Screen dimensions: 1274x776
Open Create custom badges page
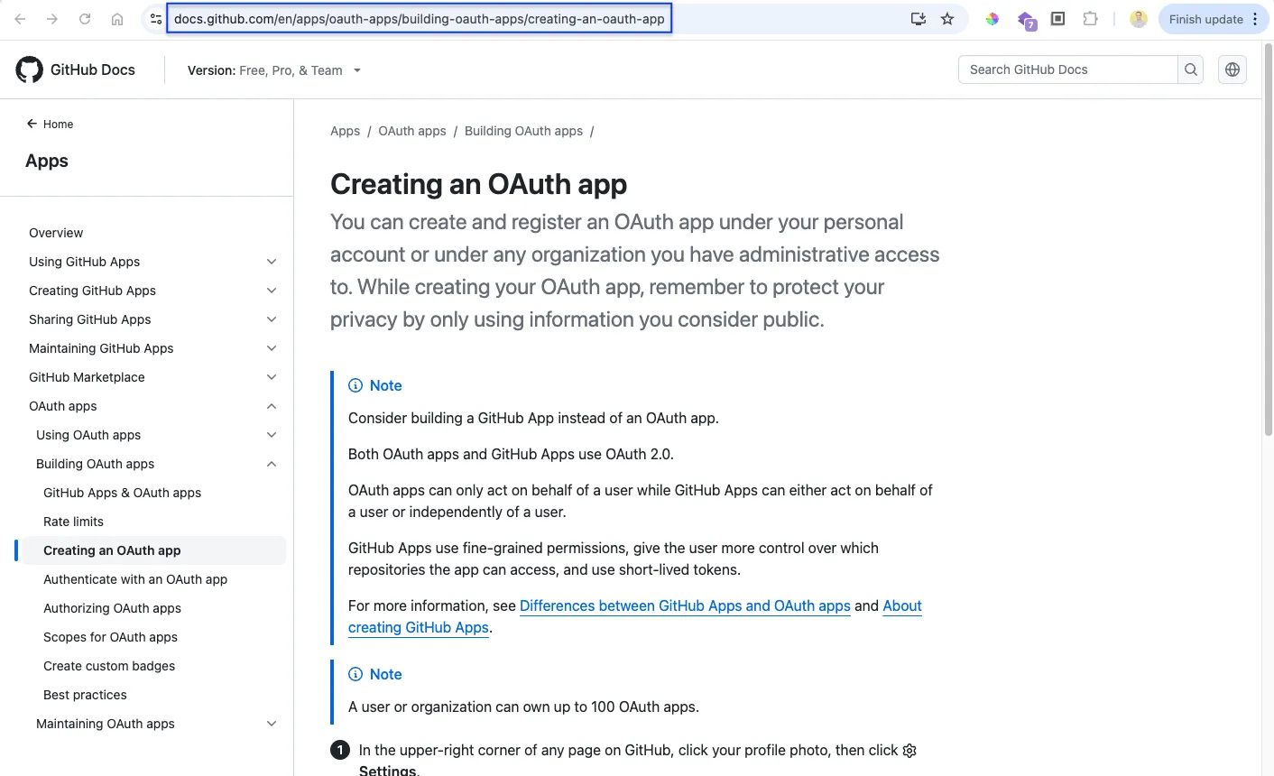109,666
